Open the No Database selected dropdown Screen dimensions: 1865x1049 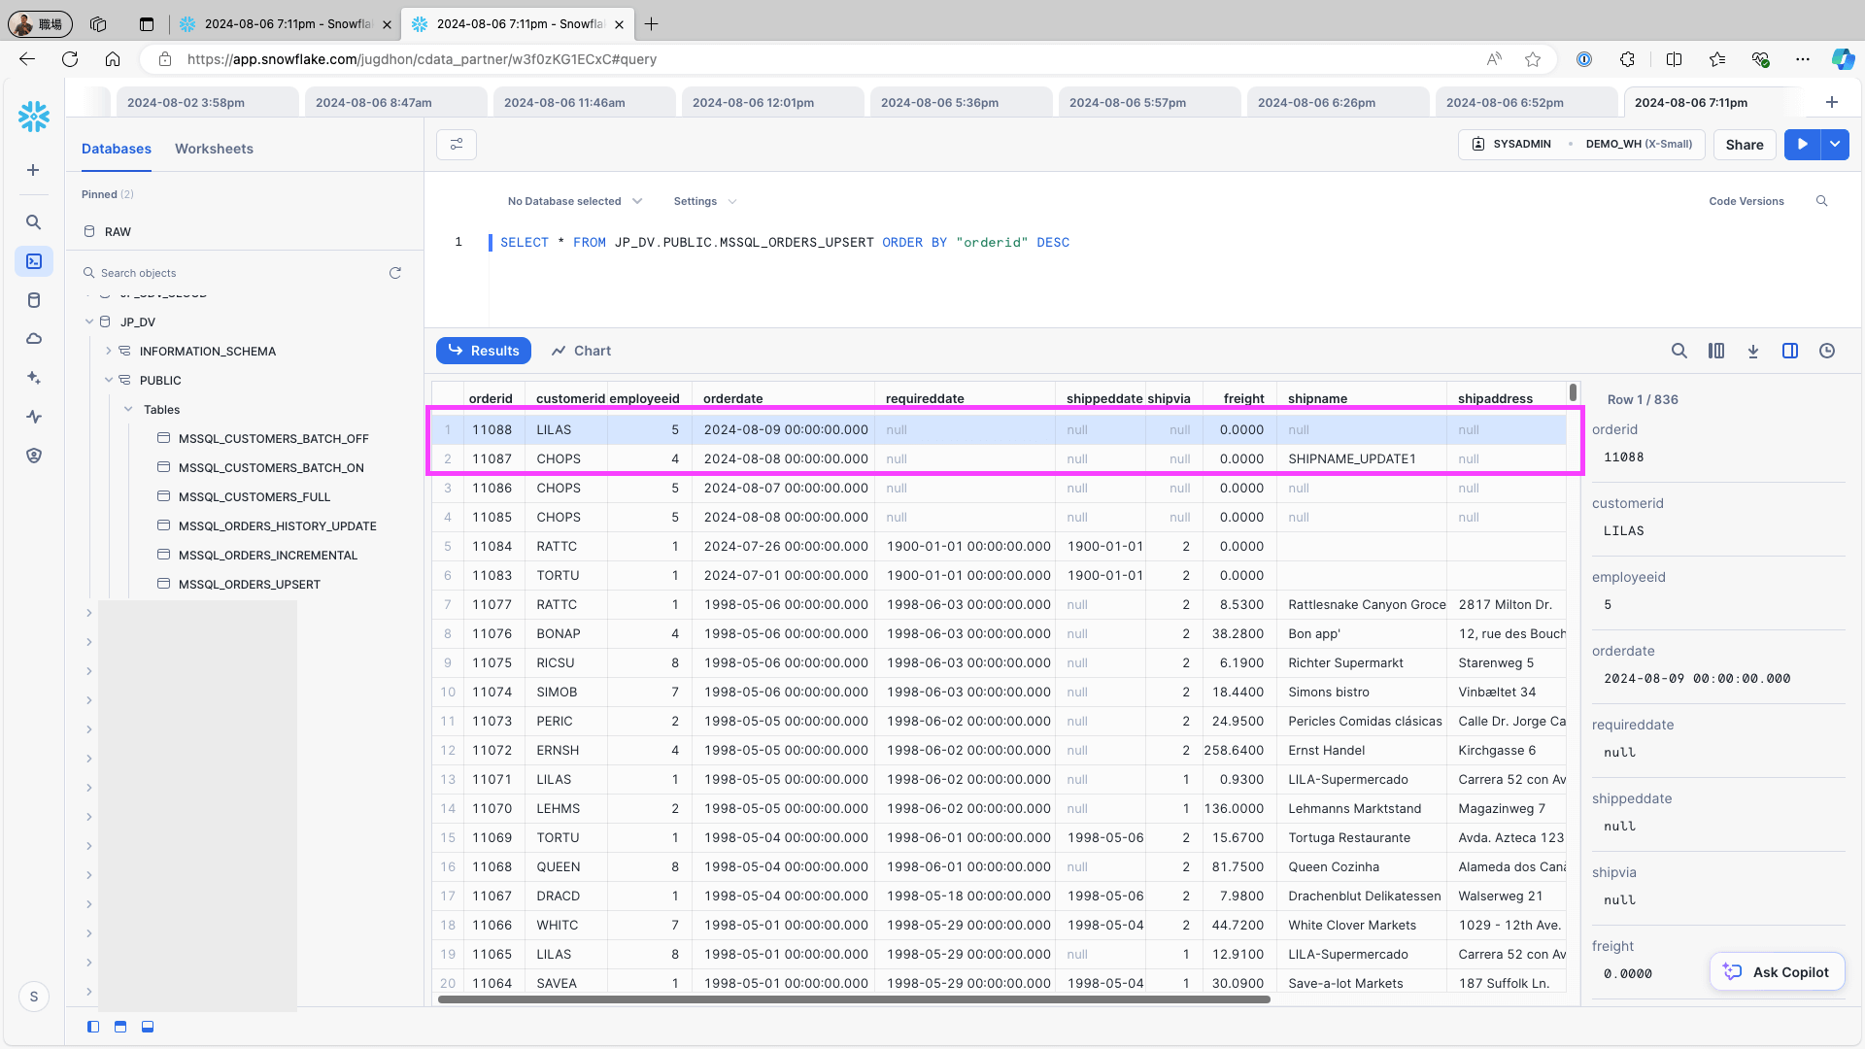pos(574,201)
